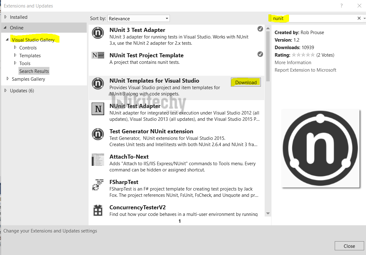
Task: Select the Test Generator NUnit extension icon
Action: (98, 134)
